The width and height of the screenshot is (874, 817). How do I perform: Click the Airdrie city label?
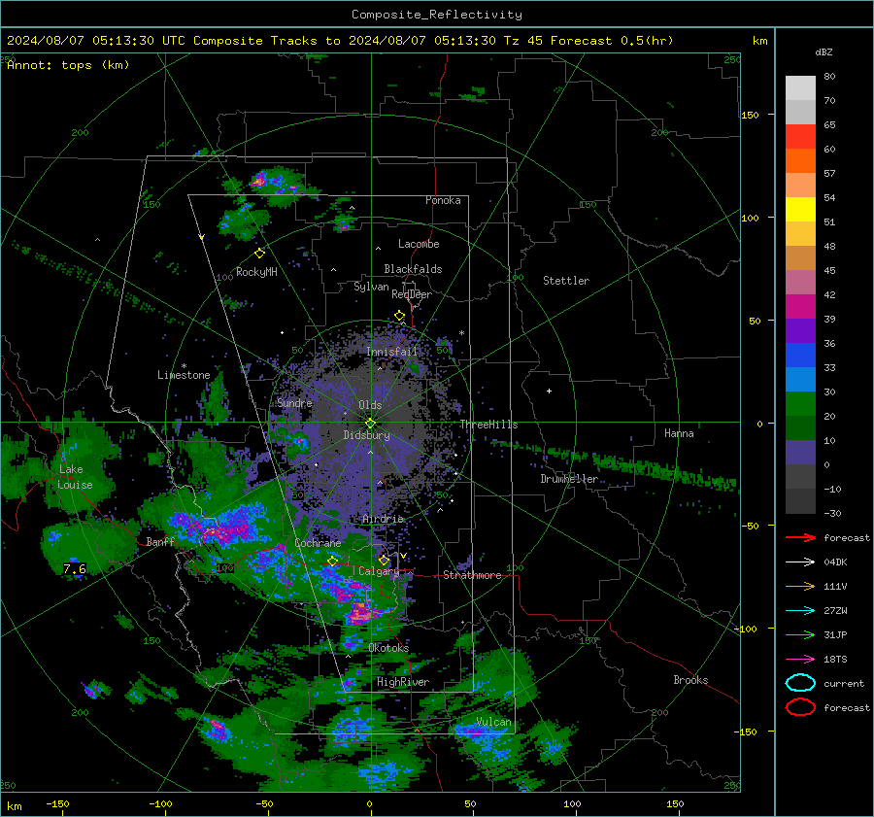click(x=383, y=519)
